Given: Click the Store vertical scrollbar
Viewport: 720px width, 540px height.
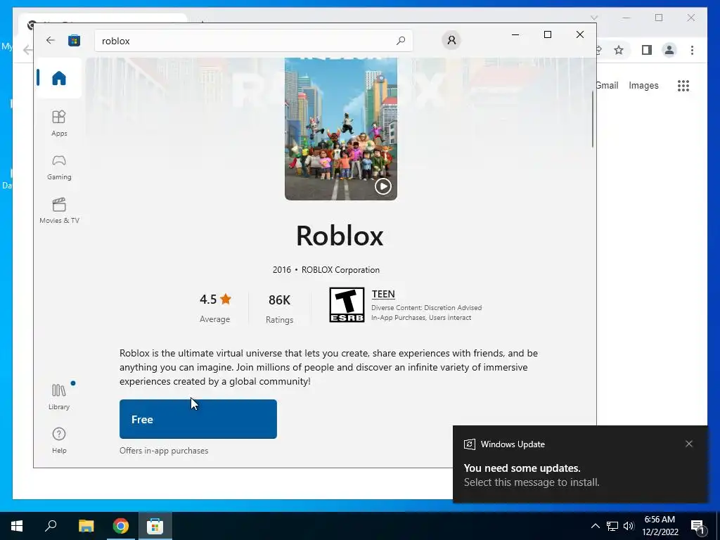Looking at the screenshot, I should pyautogui.click(x=592, y=120).
